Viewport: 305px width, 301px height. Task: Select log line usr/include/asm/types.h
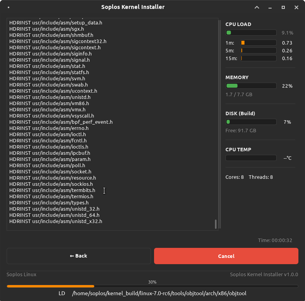tap(49, 203)
